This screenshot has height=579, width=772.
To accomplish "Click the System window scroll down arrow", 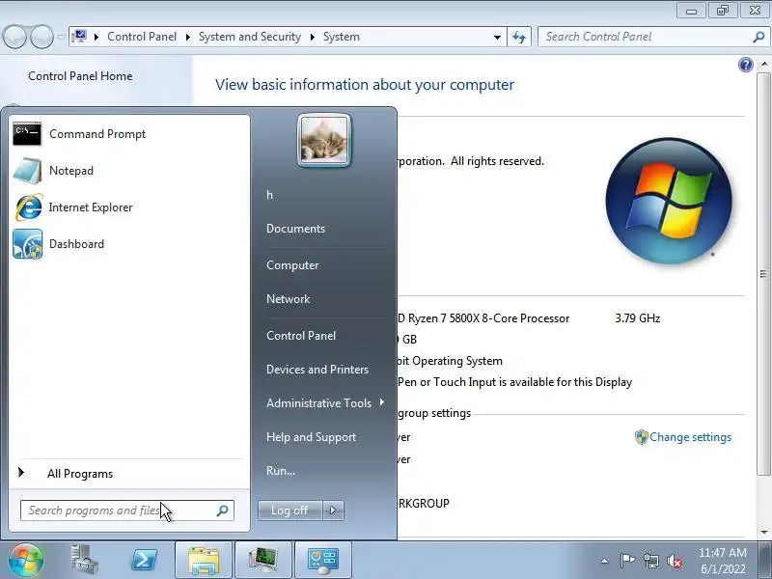I will 764,533.
